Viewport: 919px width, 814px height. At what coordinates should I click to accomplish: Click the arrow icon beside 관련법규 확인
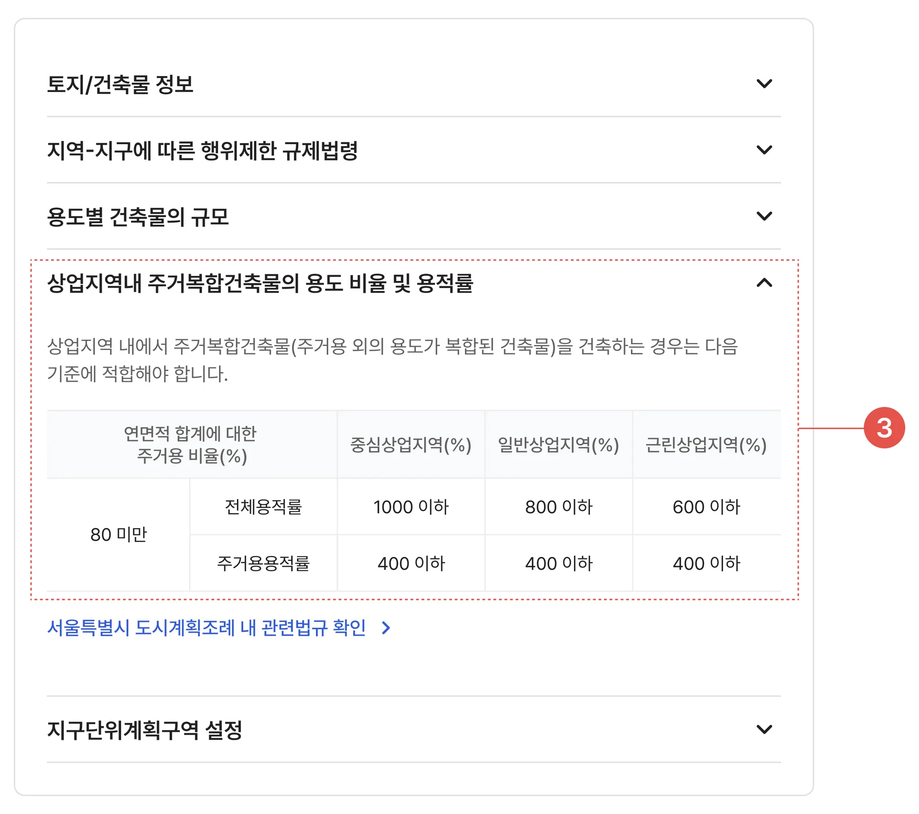[385, 628]
